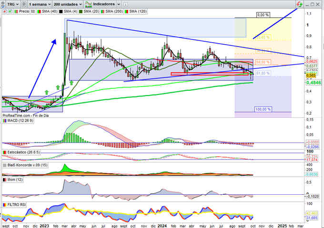The width and height of the screenshot is (324, 228).
Task: Select the 61,80 % Fibonacci label
Action: [263, 73]
